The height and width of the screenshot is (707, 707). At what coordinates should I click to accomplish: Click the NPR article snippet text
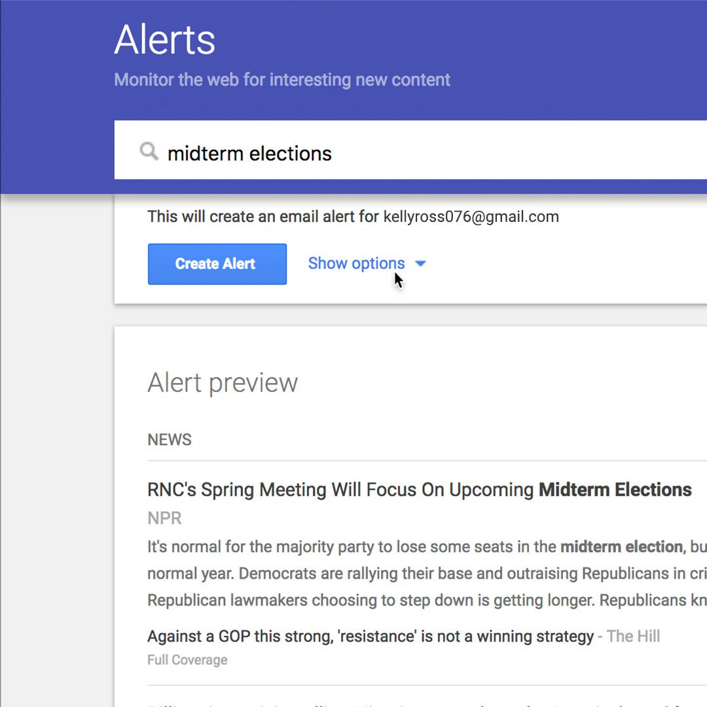point(427,573)
